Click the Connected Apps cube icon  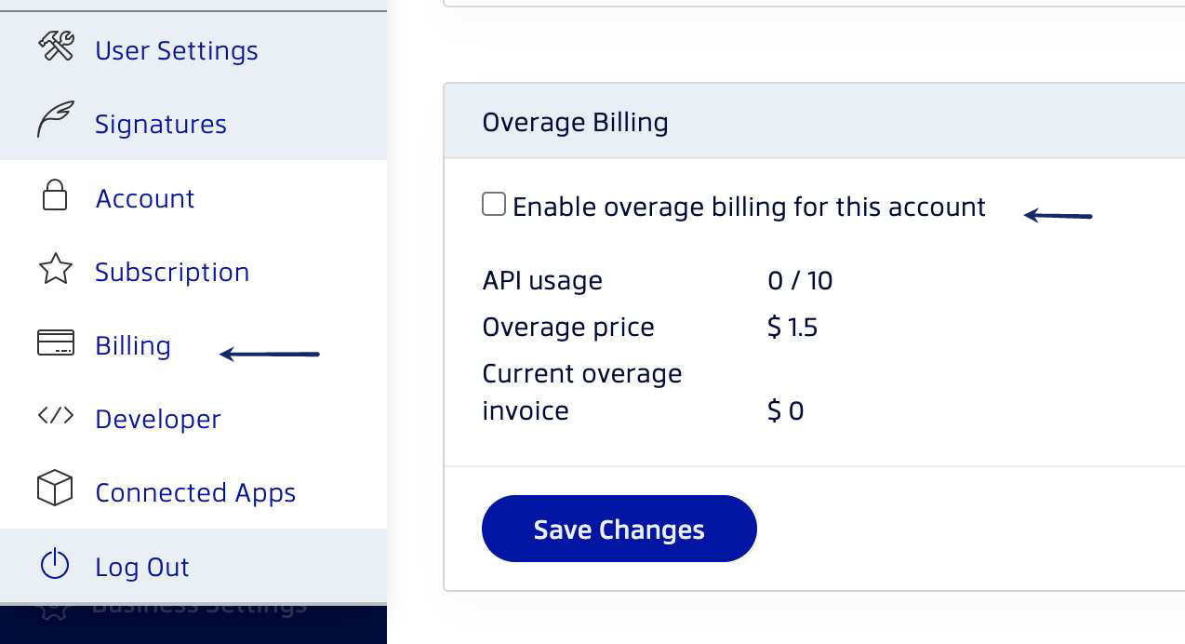[x=55, y=489]
